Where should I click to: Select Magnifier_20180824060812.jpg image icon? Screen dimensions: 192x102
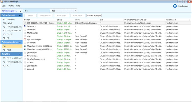25,46
